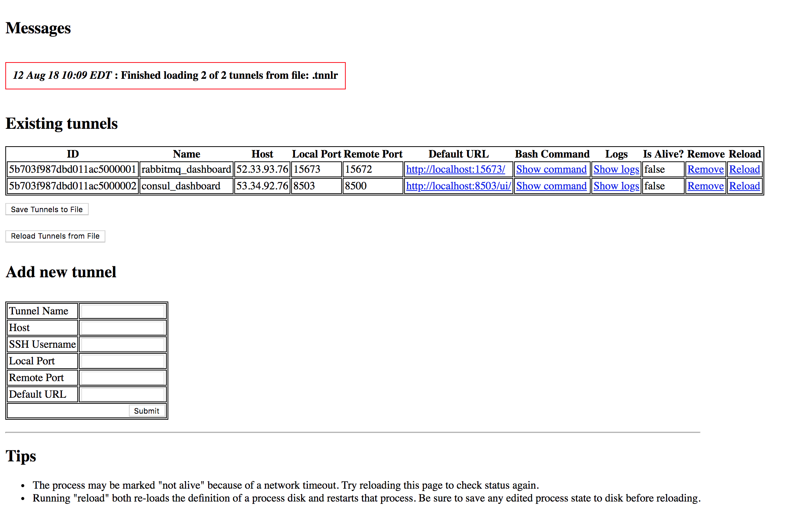
Task: Click into the Host input field
Action: pyautogui.click(x=123, y=328)
